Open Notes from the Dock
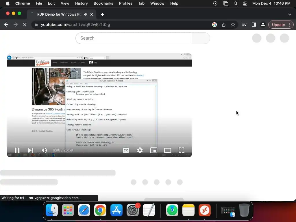This screenshot has width=296, height=222. pos(188,210)
